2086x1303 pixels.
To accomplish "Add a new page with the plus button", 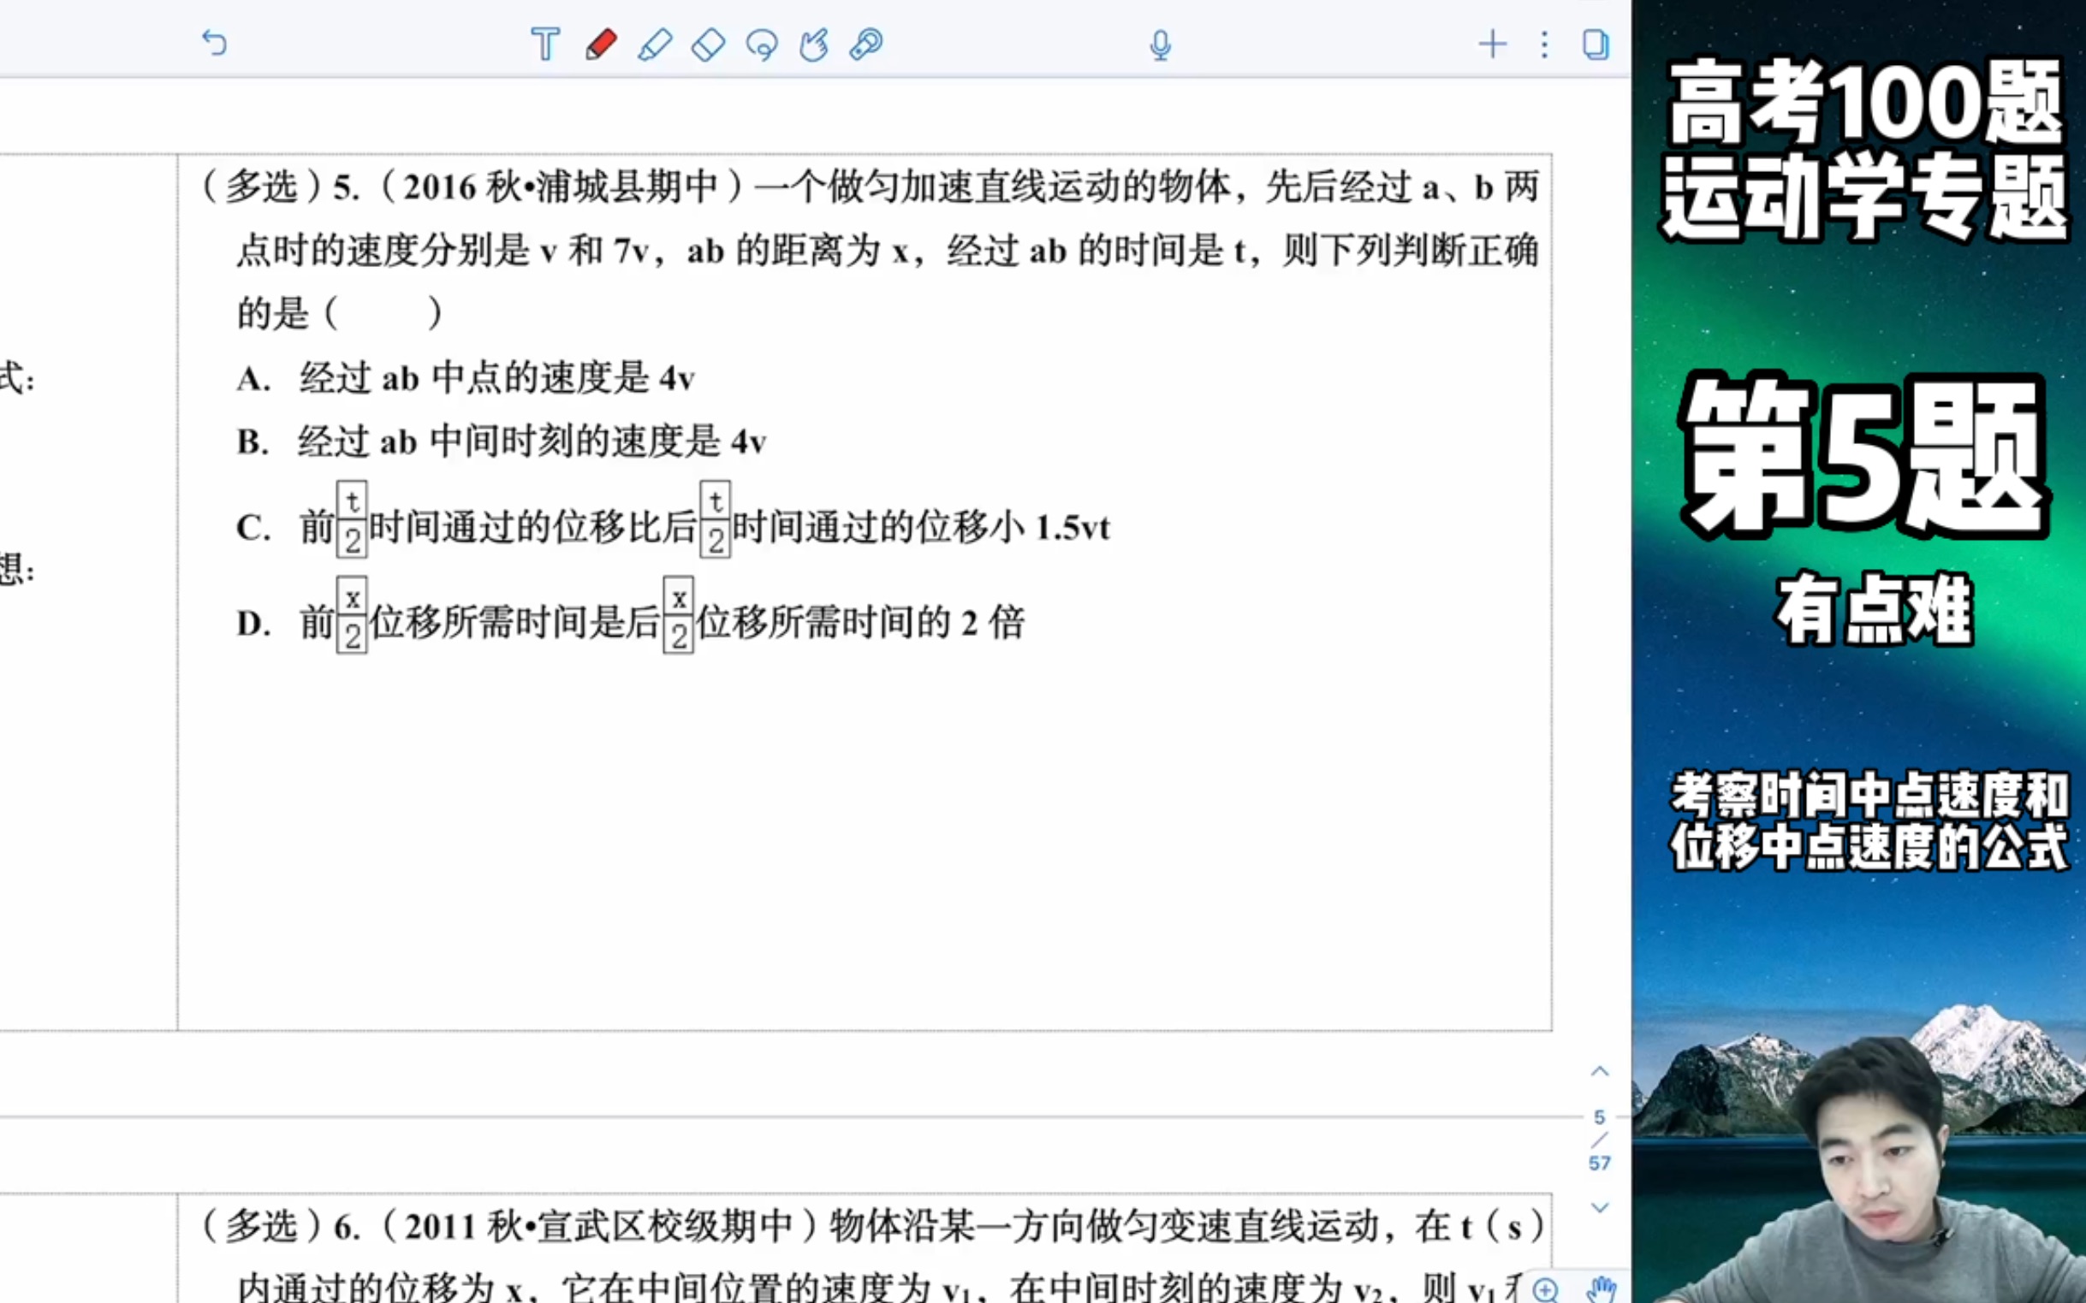I will (x=1494, y=43).
